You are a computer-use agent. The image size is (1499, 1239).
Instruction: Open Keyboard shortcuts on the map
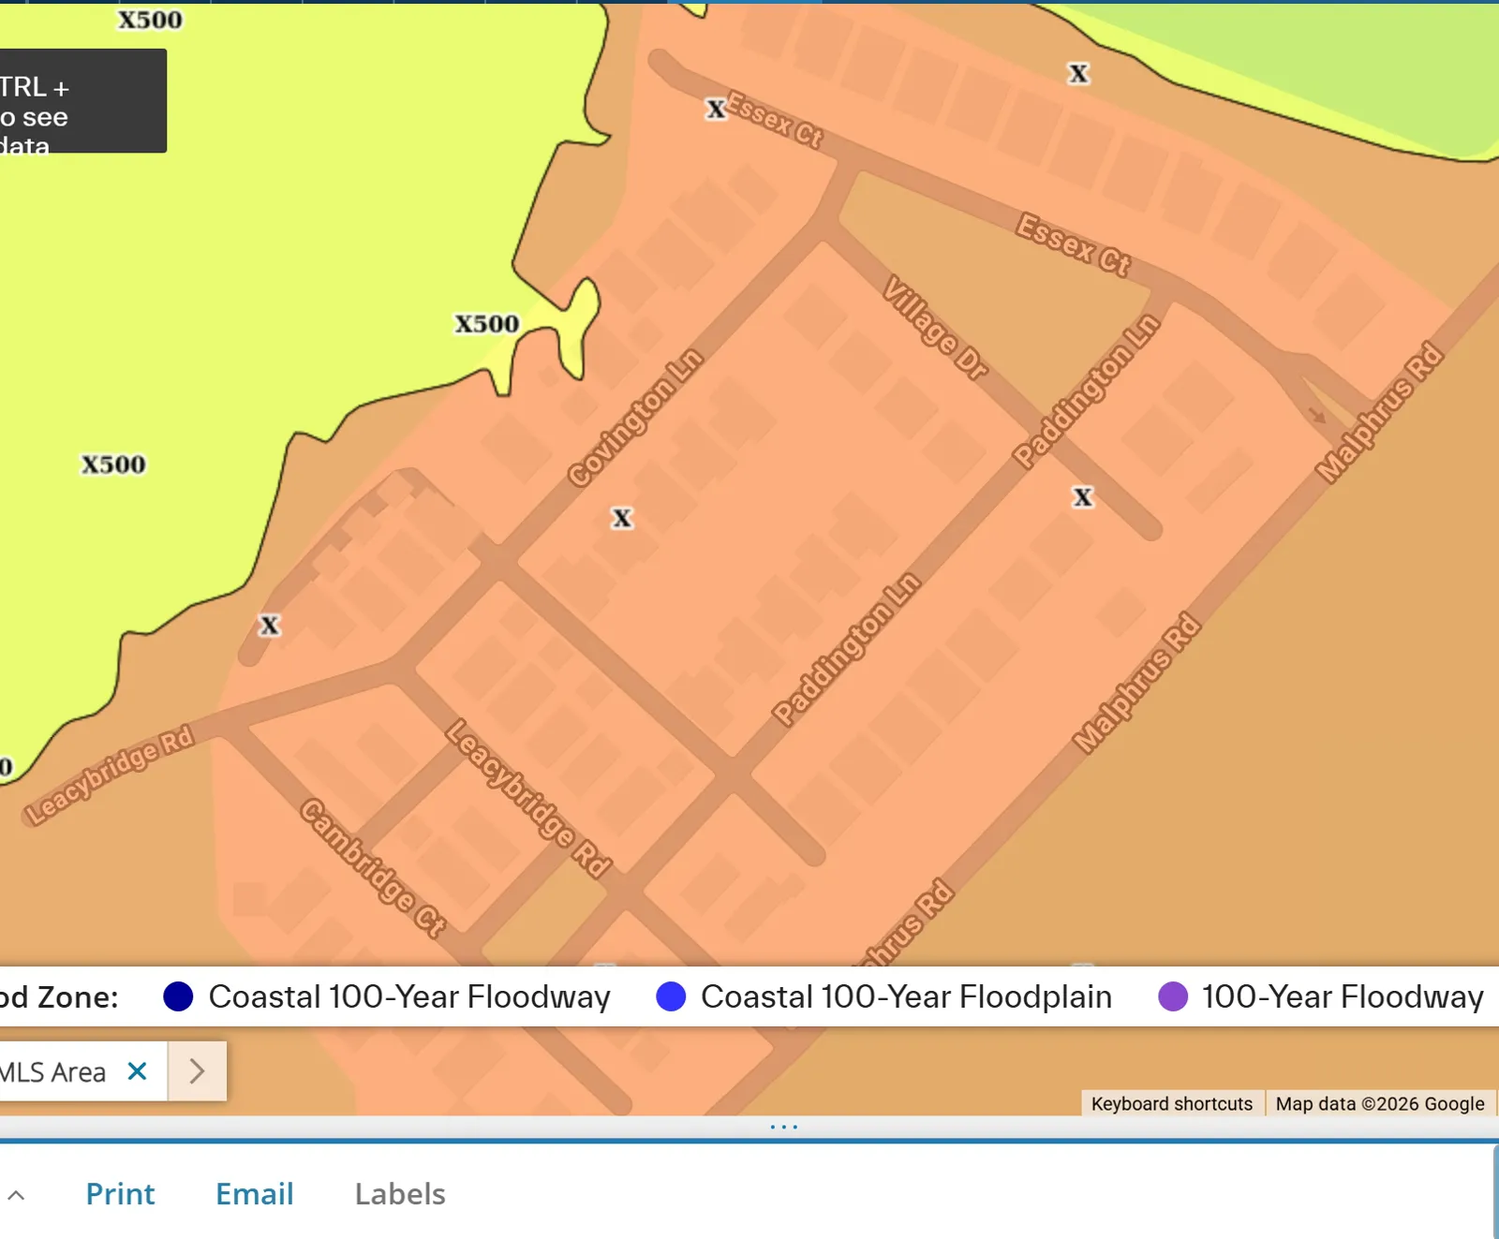[x=1172, y=1103]
